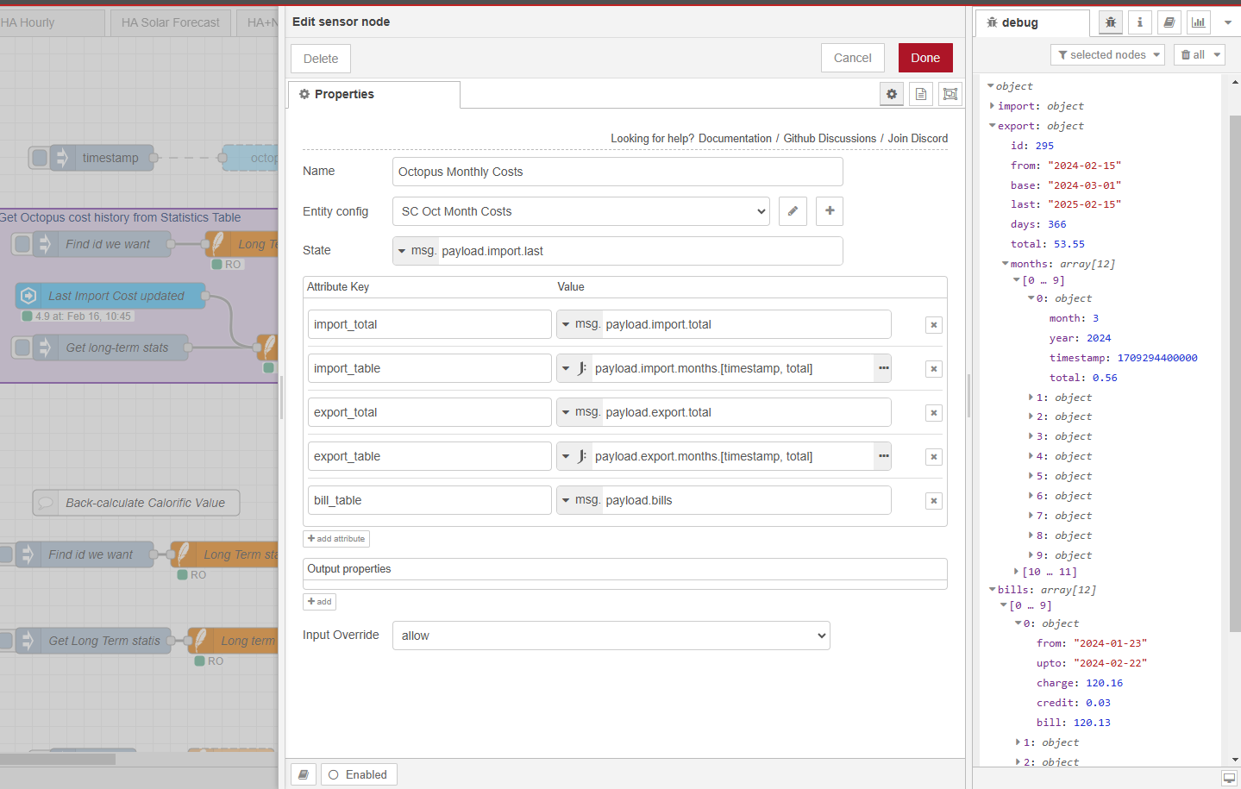Image resolution: width=1241 pixels, height=789 pixels.
Task: Click the State field showing msg.payload.import.last
Action: point(617,251)
